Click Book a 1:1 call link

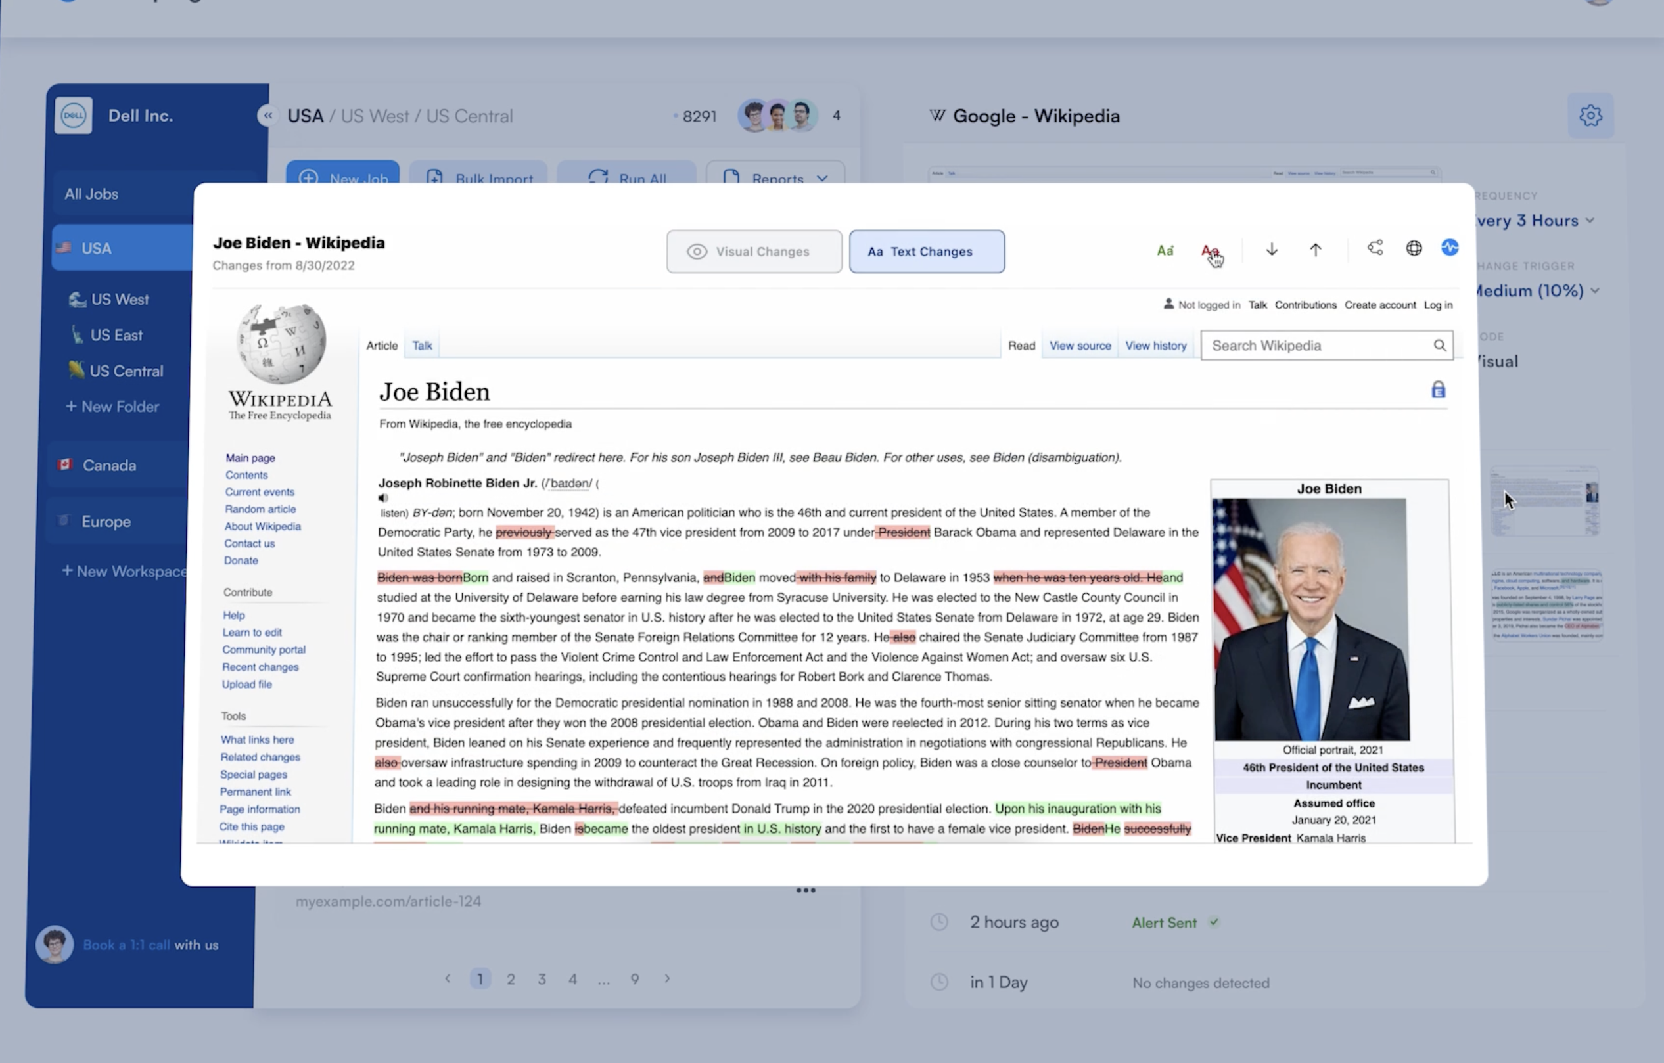tap(126, 945)
